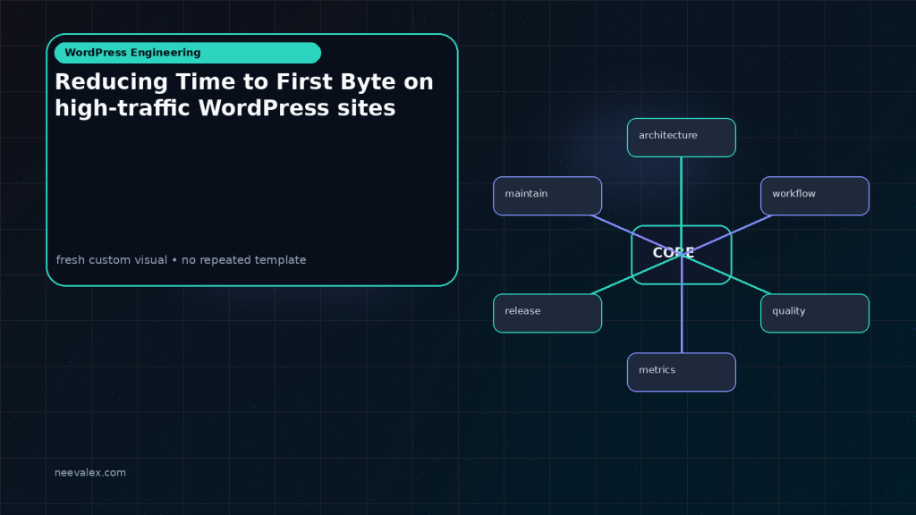Click the 'fresh custom visual' caption text
This screenshot has width=916, height=515.
pos(181,260)
